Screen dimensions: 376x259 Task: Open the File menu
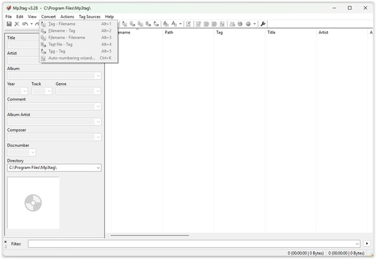tap(8, 17)
